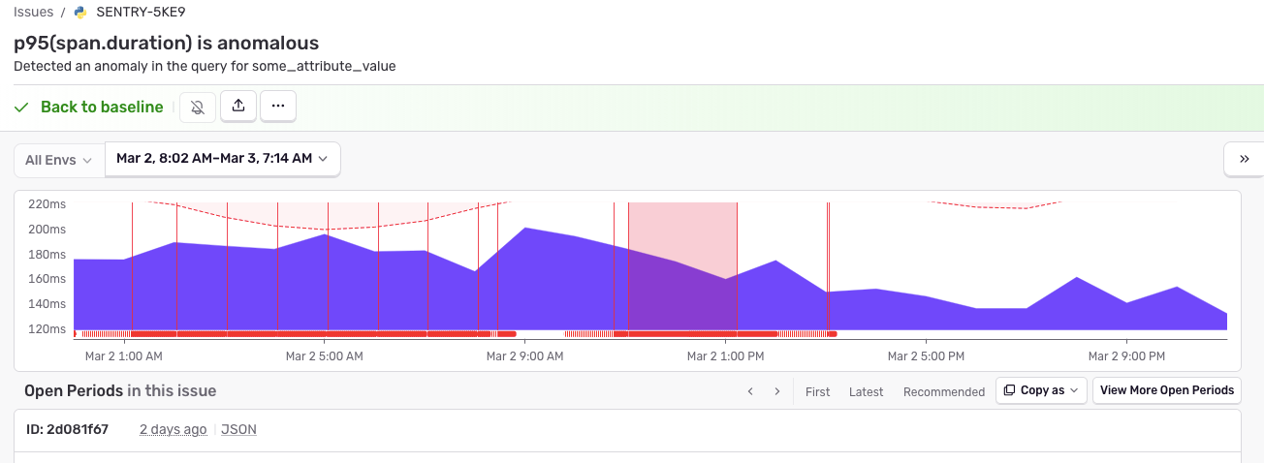Open the All Envs environment dropdown
The width and height of the screenshot is (1264, 463).
click(59, 160)
